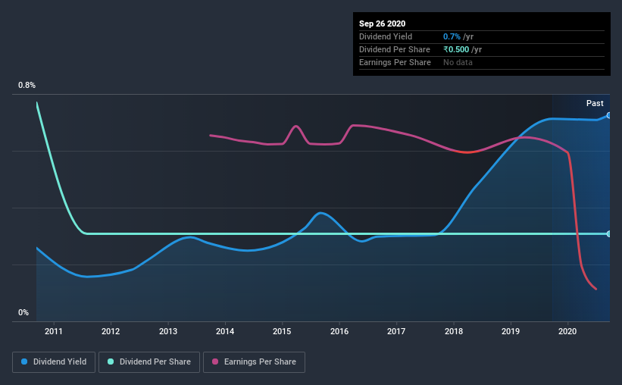622x385 pixels.
Task: Click the Sep 26 2020 tooltip date
Action: 382,23
